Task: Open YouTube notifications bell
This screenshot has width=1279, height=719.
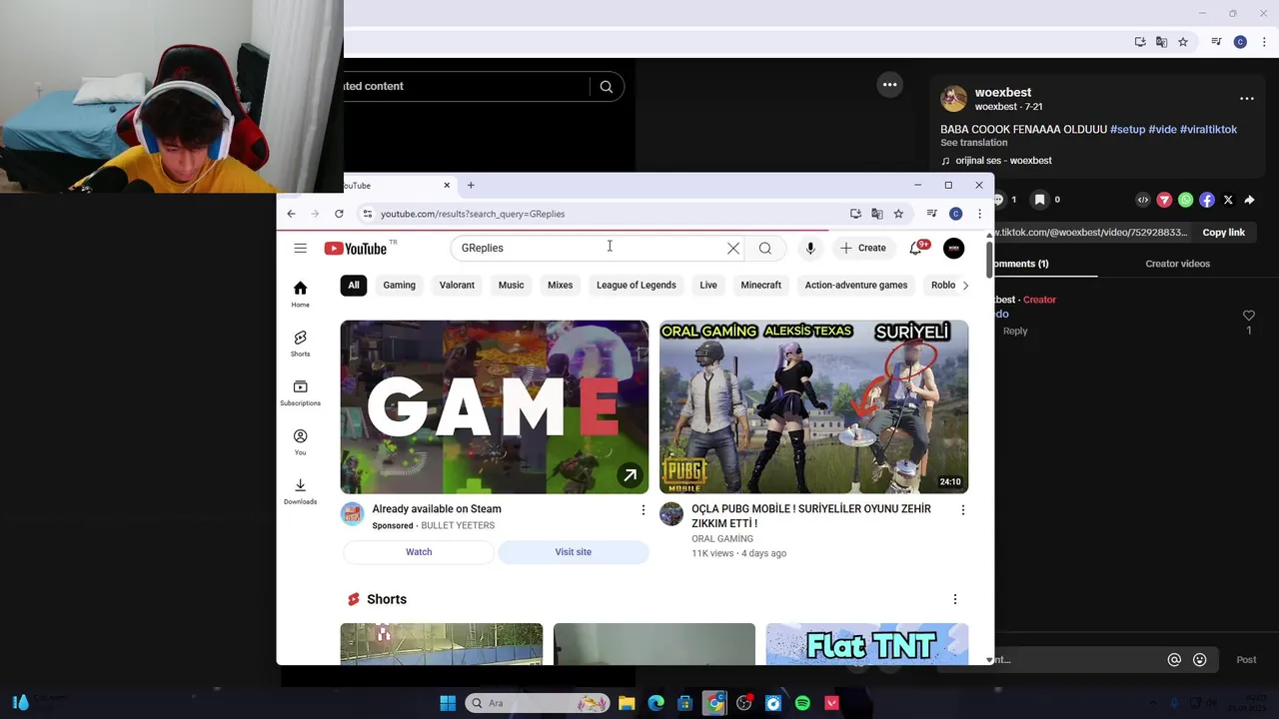Action: (x=915, y=248)
